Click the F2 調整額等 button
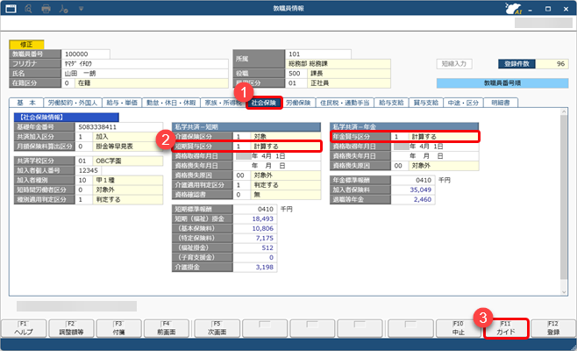 click(x=71, y=328)
